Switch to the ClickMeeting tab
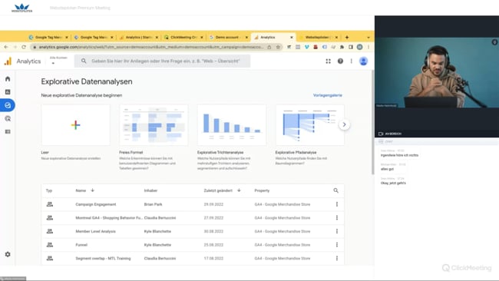Image resolution: width=499 pixels, height=281 pixels. 183,37
